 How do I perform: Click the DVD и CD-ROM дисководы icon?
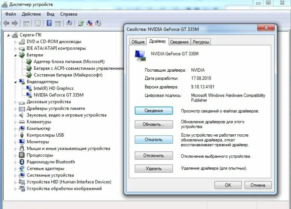click(x=22, y=41)
